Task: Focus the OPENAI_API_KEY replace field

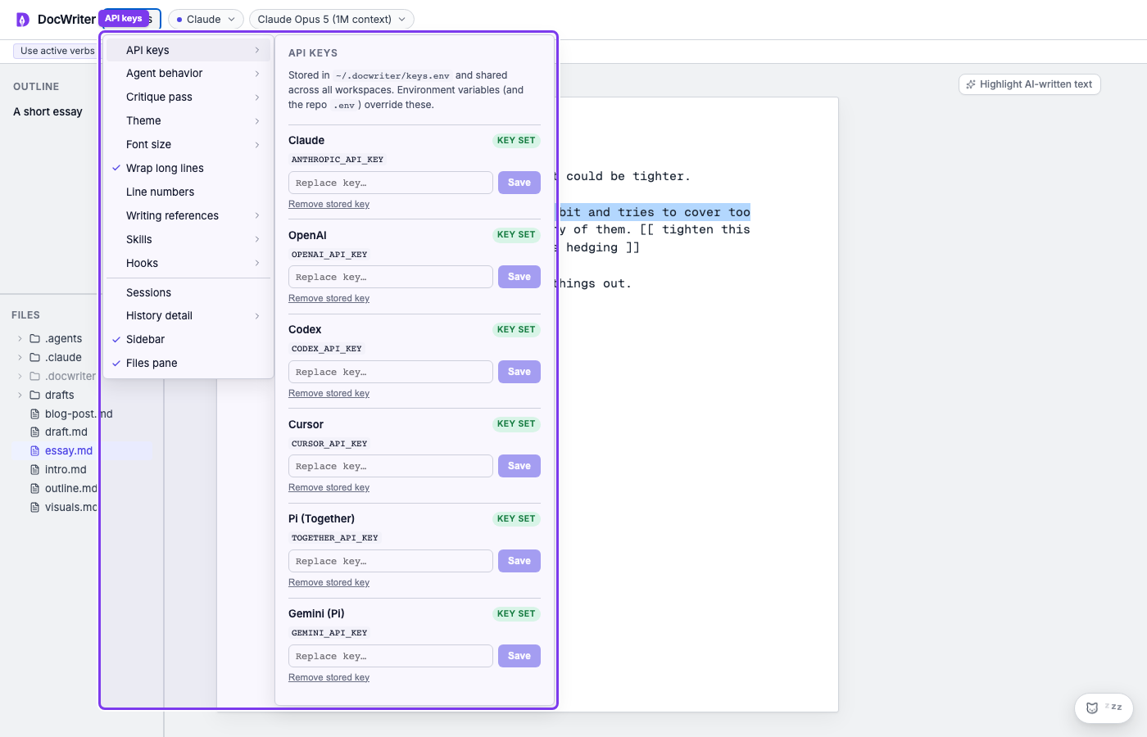Action: click(391, 277)
